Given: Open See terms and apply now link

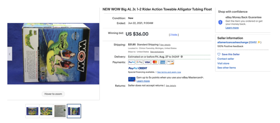Looking at the screenshot, I should click(x=169, y=72).
